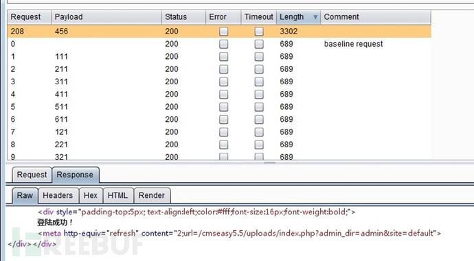Toggle Timeout checkbox for payload 121 row

click(259, 132)
